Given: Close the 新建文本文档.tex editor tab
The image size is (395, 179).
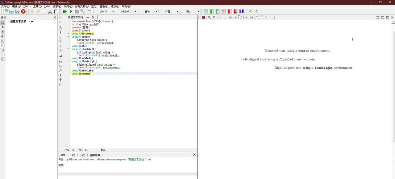Looking at the screenshot, I should pyautogui.click(x=93, y=17).
